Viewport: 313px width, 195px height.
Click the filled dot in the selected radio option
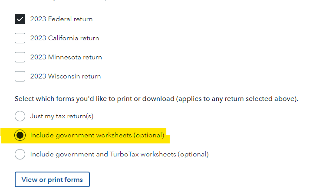[x=20, y=135]
